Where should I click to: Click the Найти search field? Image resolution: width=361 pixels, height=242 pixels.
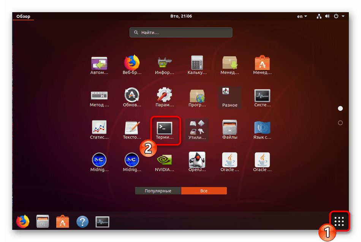coord(180,32)
